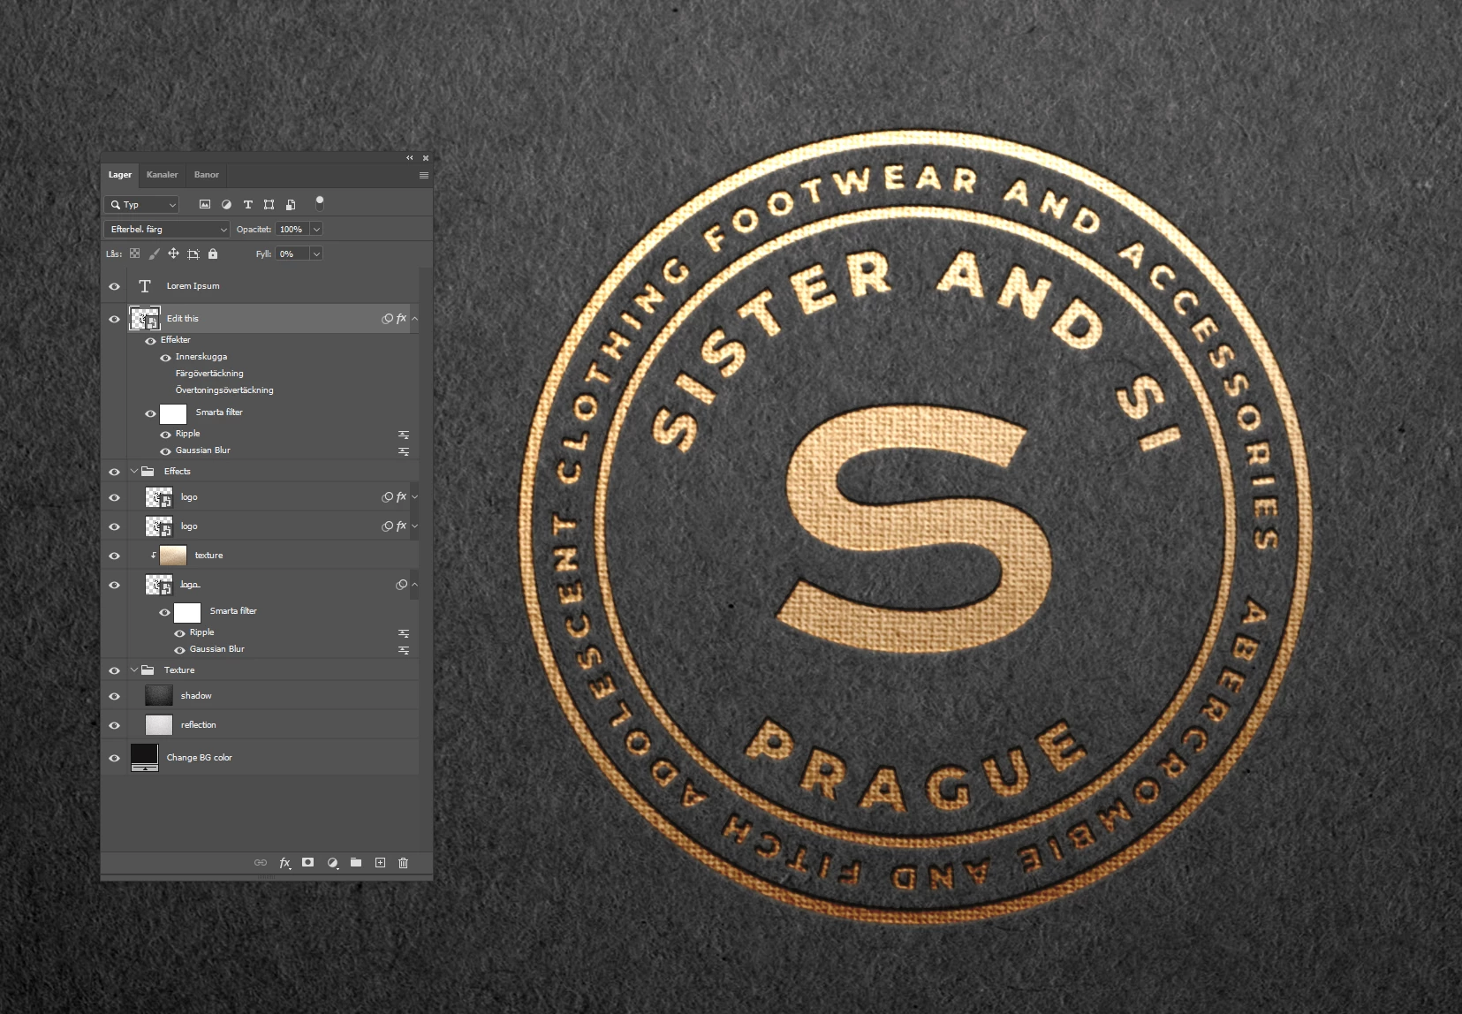This screenshot has height=1014, width=1462.
Task: Open blending options for Ripple under Edit this
Action: 403,434
